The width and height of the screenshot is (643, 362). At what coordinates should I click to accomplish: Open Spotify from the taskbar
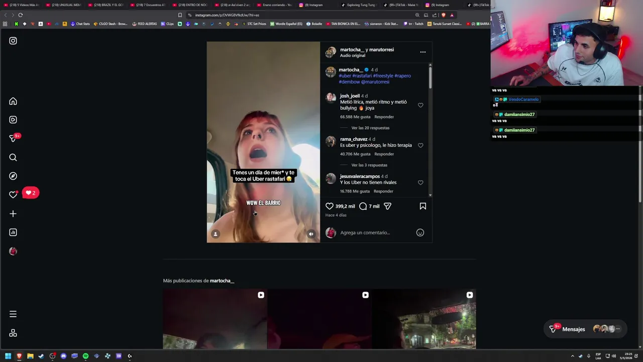tap(85, 356)
